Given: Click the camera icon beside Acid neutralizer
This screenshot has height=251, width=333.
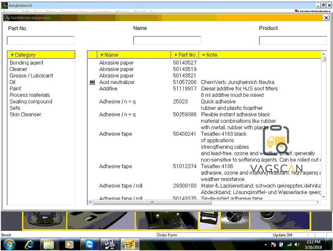Looking at the screenshot, I should coord(92,82).
